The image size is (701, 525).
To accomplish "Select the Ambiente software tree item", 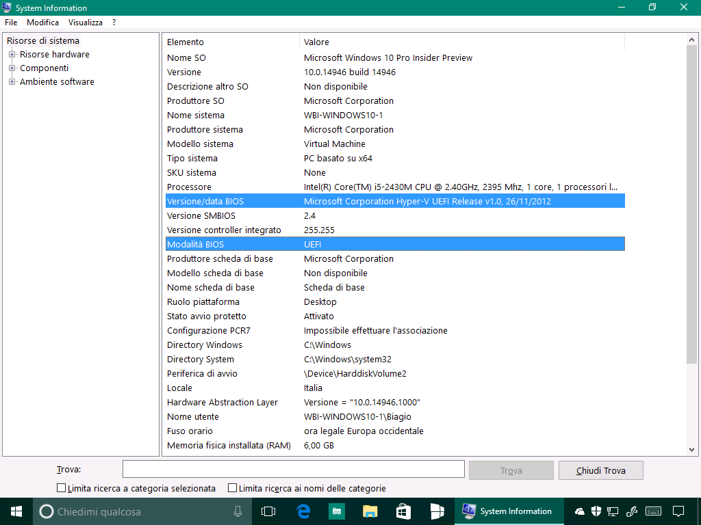I will tap(57, 82).
